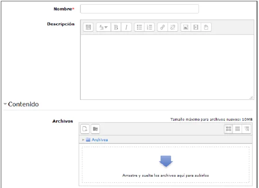Create a new folder in Archivos
The width and height of the screenshot is (259, 188).
point(95,129)
